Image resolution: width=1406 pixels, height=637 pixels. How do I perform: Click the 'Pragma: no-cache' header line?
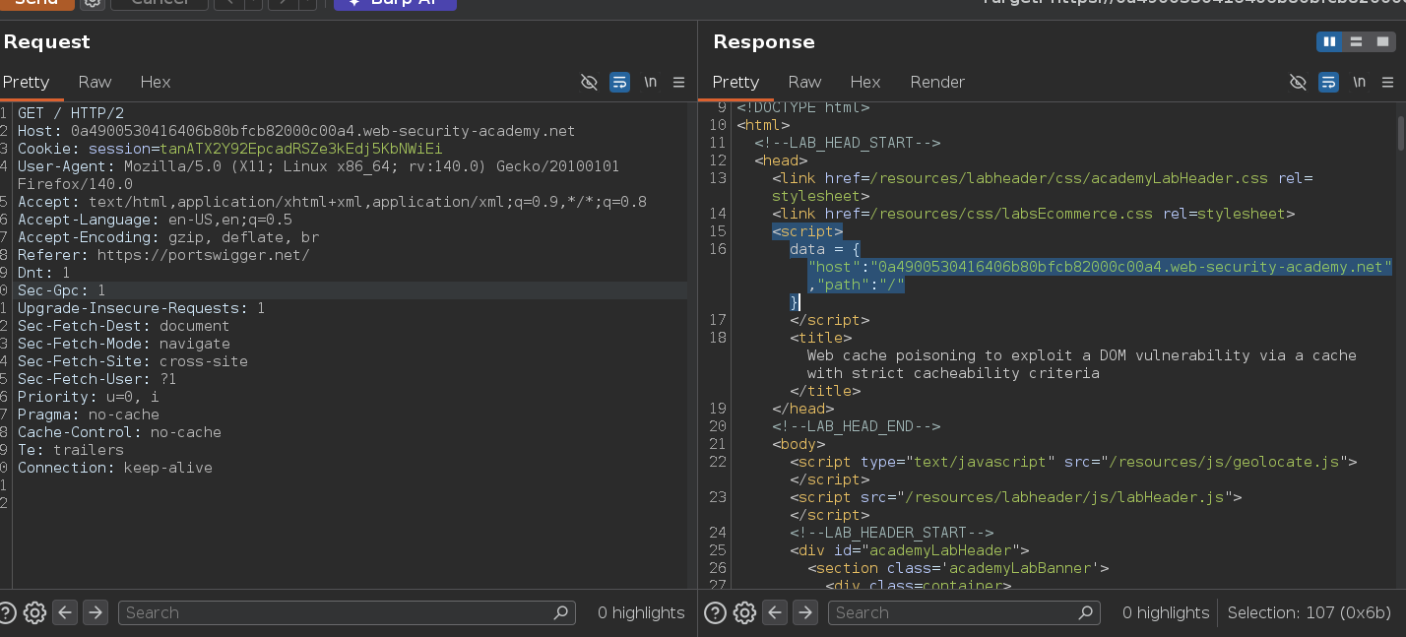click(89, 414)
